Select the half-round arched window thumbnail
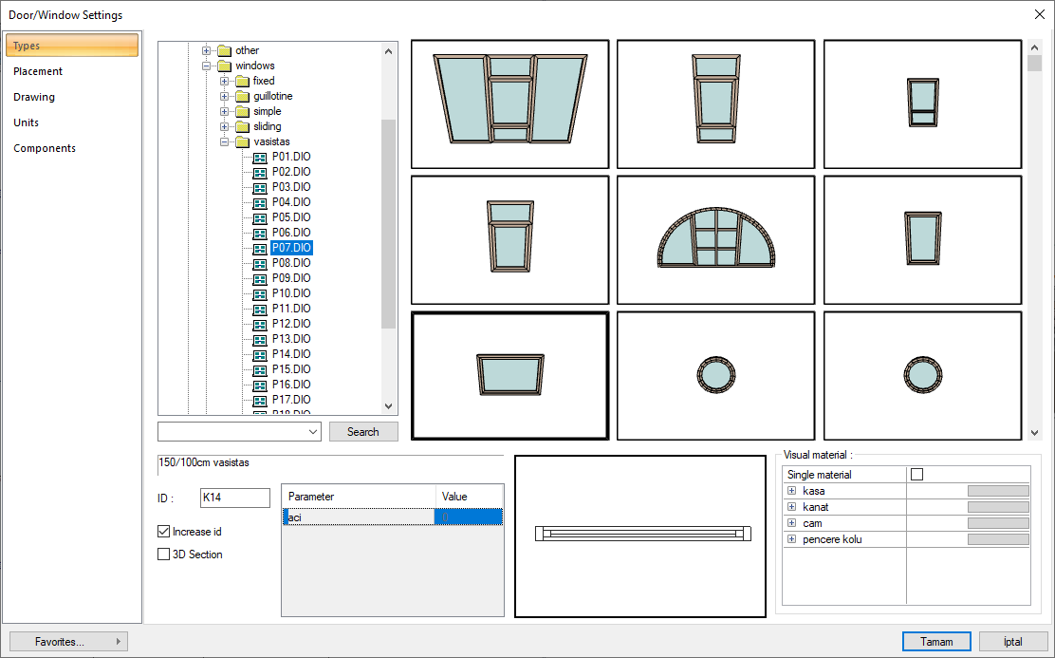 [715, 239]
